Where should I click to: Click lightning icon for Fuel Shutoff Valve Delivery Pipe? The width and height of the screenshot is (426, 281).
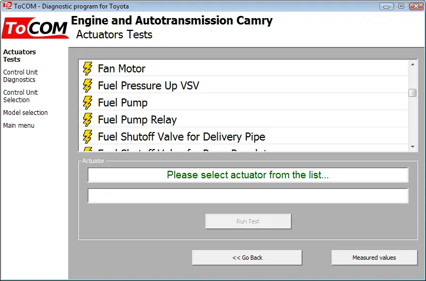pos(87,137)
